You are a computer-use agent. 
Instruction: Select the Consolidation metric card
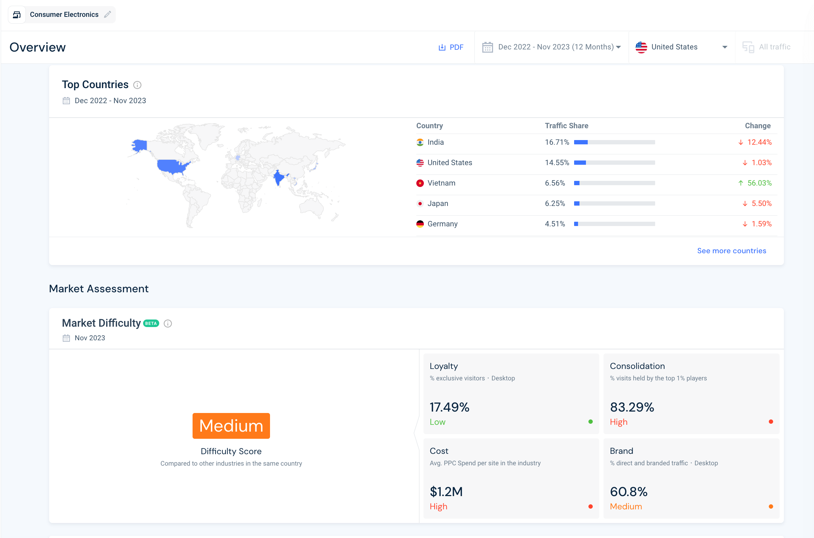pos(691,394)
